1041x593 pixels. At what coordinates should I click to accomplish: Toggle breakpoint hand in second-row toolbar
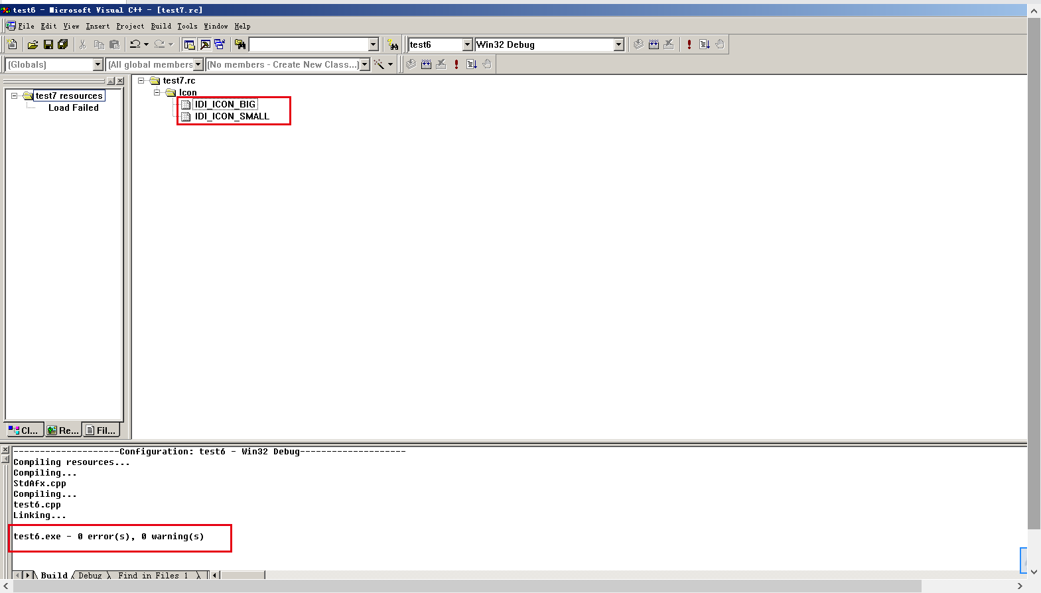487,64
